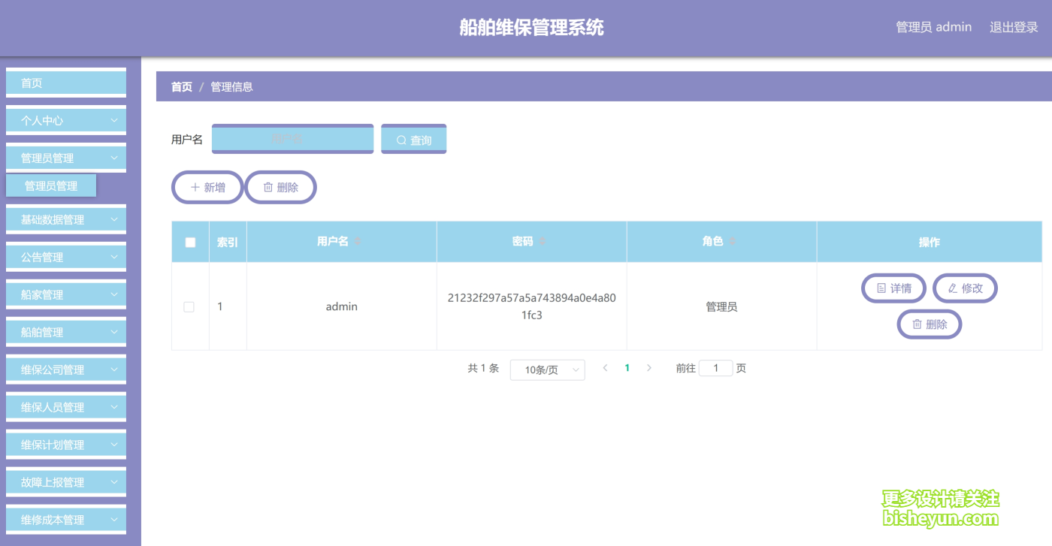Open the 故障上报管理 sidebar menu

[66, 482]
